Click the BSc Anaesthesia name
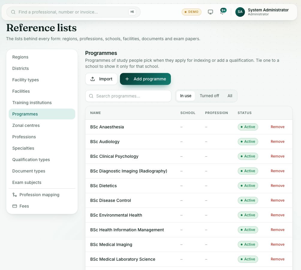 107,127
